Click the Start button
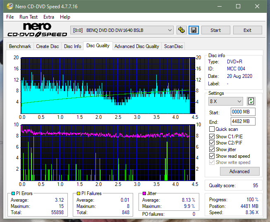Screen dimensions: 270x222 (x=215, y=30)
